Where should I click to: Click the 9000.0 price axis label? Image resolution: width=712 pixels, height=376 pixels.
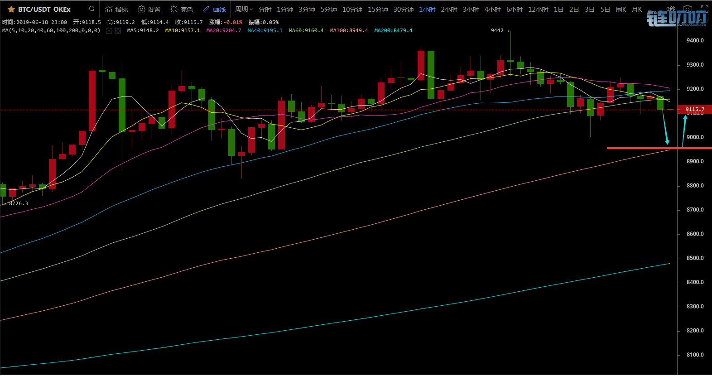point(695,137)
